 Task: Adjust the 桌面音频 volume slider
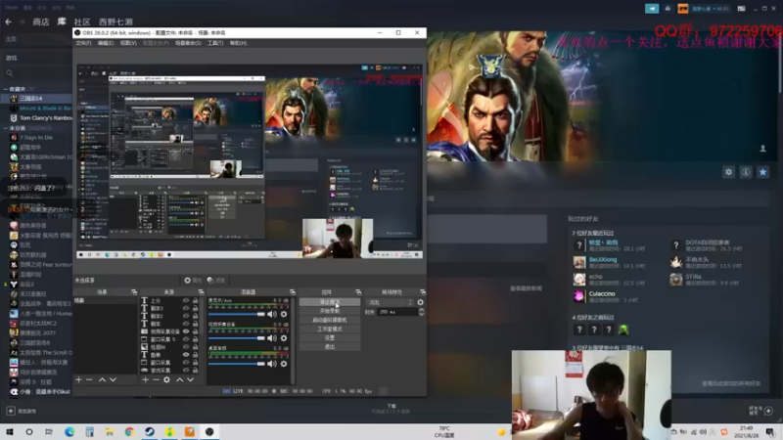coord(237,364)
